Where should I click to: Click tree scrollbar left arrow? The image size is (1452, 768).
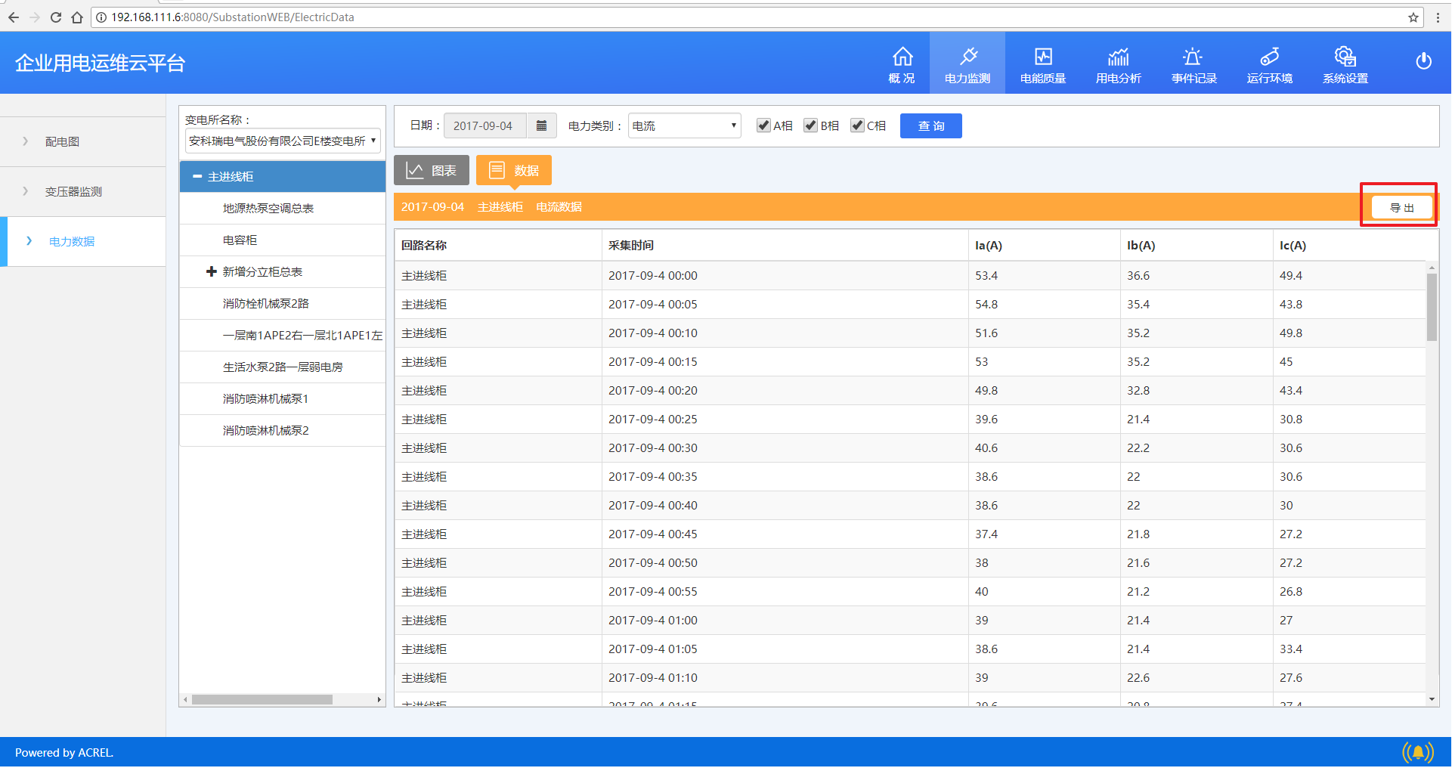coord(185,700)
